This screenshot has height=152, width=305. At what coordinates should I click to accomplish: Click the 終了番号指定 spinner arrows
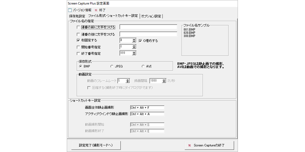point(134,53)
